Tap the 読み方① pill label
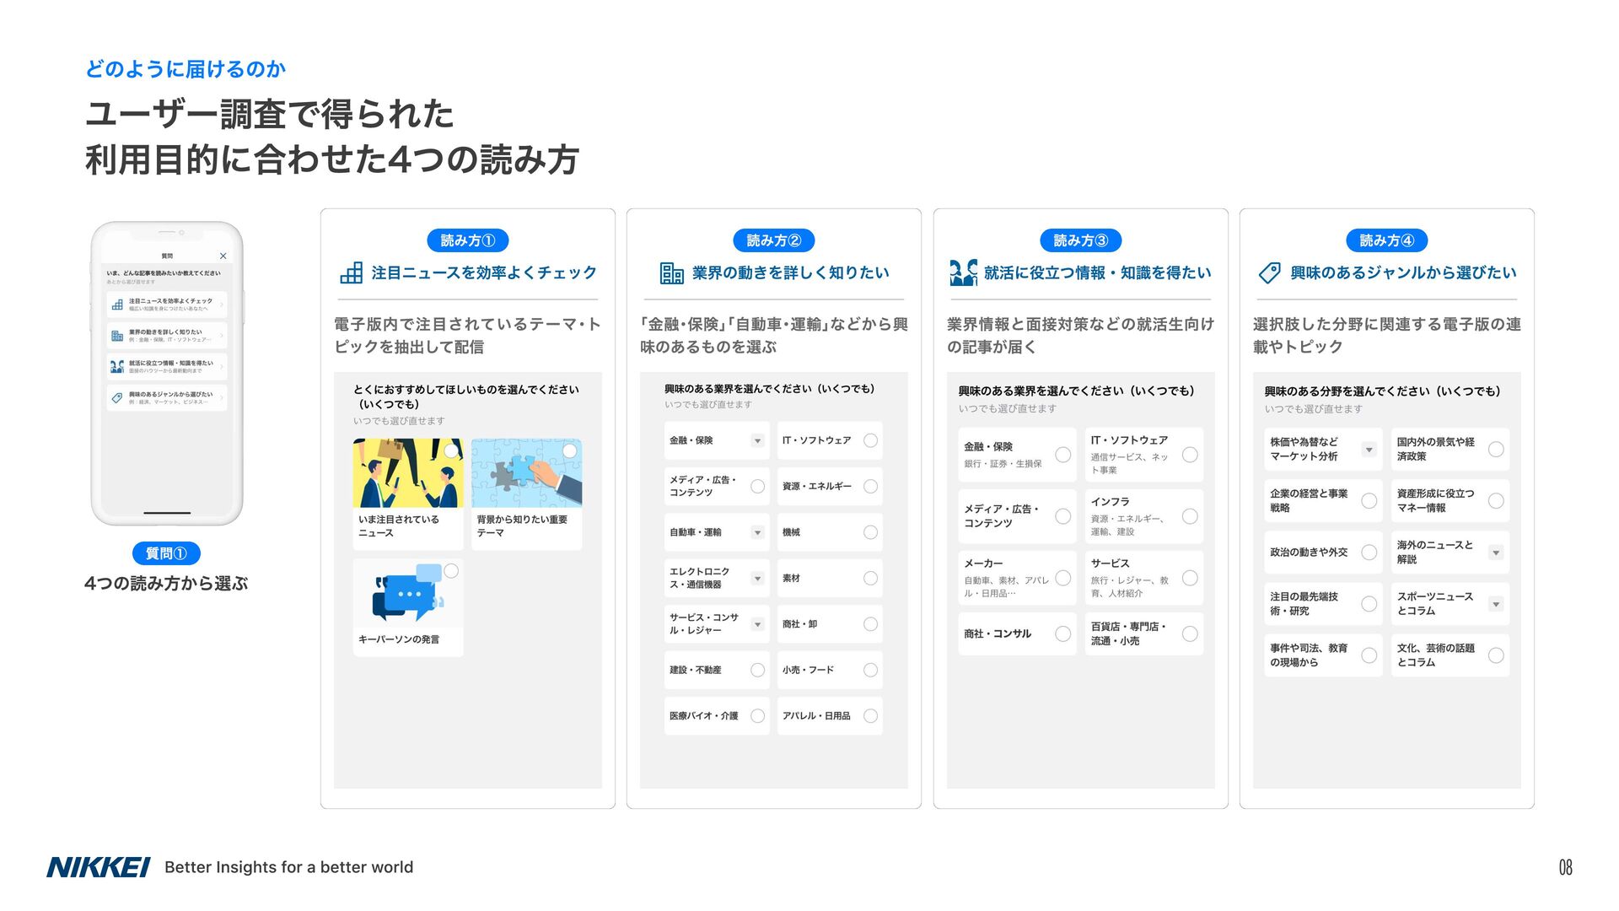The height and width of the screenshot is (911, 1619). point(467,240)
